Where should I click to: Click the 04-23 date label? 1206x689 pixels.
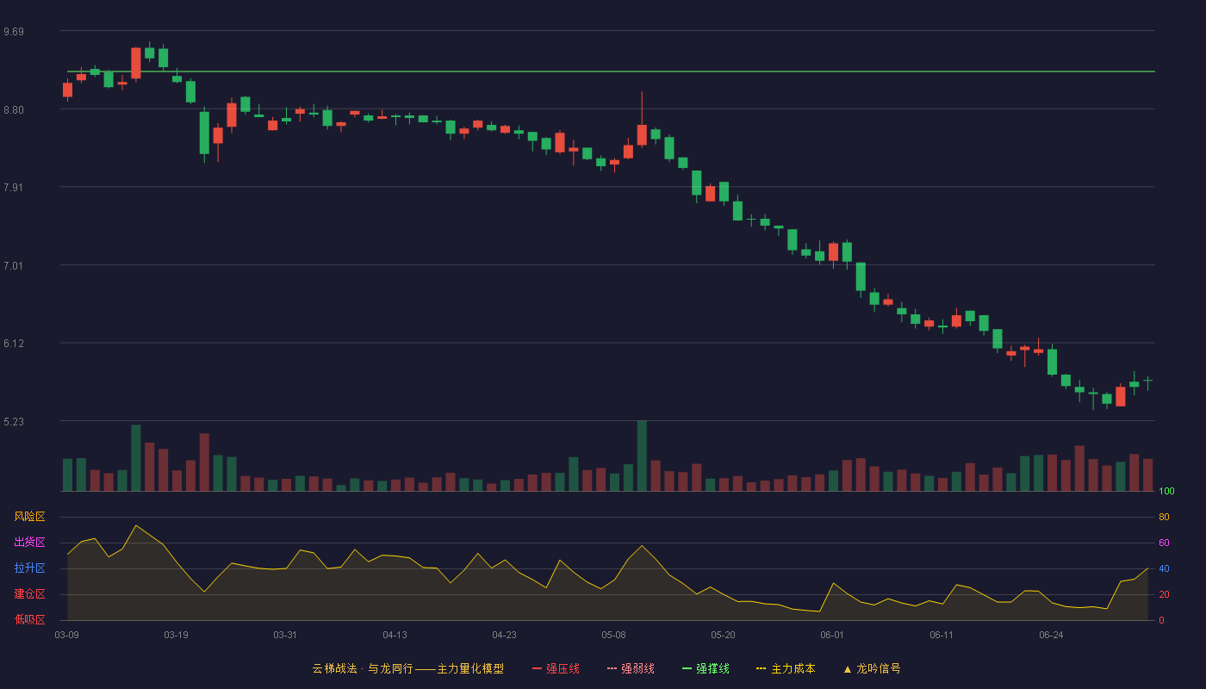click(x=504, y=635)
